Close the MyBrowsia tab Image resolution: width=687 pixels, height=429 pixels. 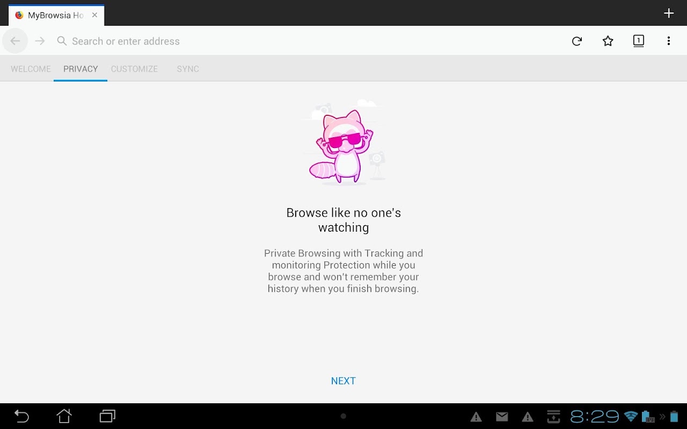(94, 15)
